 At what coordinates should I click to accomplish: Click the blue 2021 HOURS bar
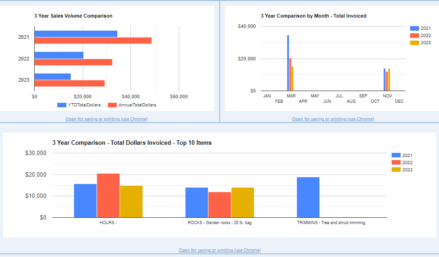(85, 201)
